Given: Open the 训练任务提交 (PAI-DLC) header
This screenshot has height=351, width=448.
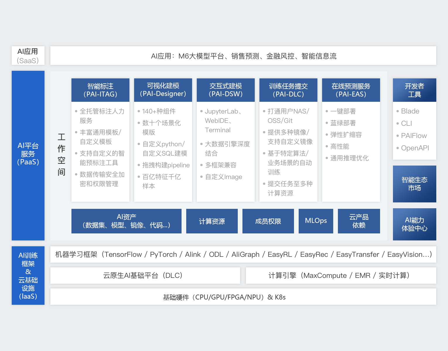Looking at the screenshot, I should (x=288, y=90).
